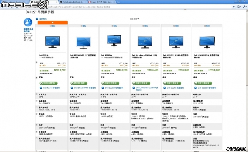This screenshot has width=248, height=152.
Task: Click the blue arrow icon before Dell P2210 詳細資料
Action: click(x=41, y=88)
